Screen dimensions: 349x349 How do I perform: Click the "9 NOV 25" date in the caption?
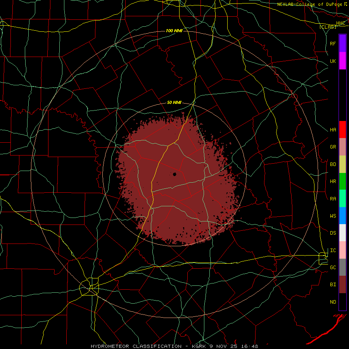(224, 346)
